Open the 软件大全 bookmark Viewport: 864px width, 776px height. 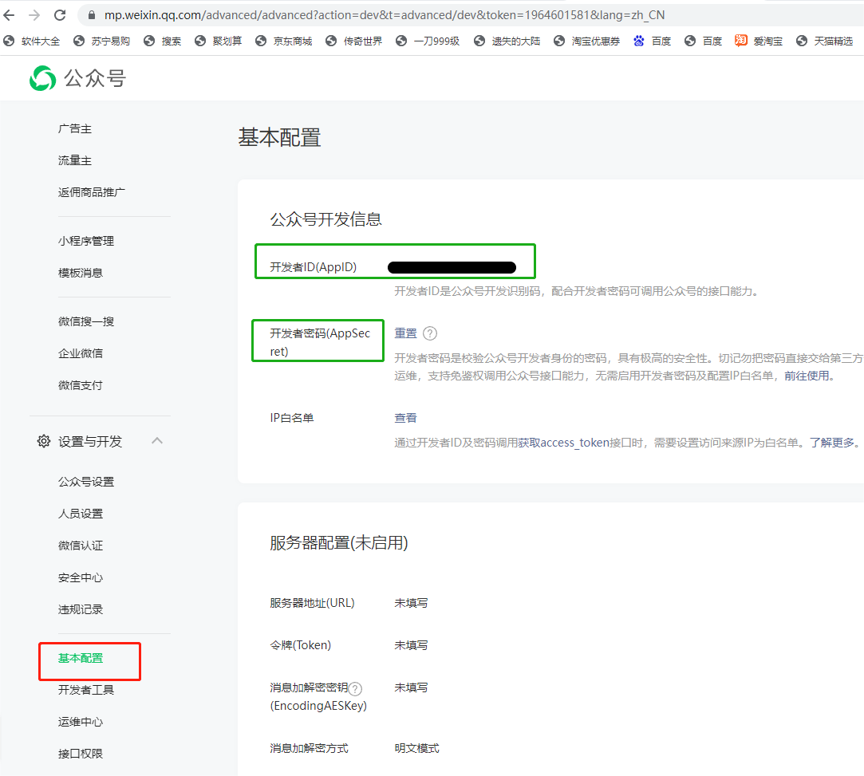coord(31,41)
